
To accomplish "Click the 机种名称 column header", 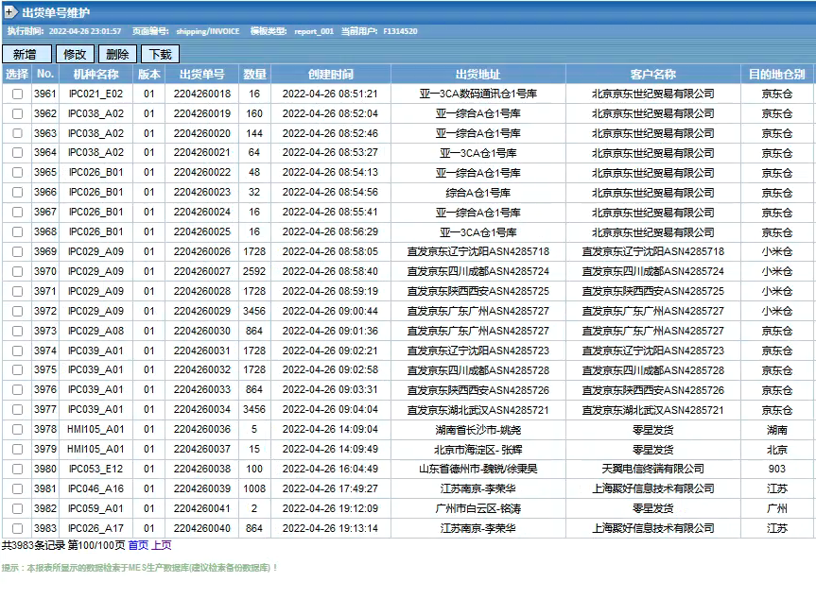I will pyautogui.click(x=95, y=74).
